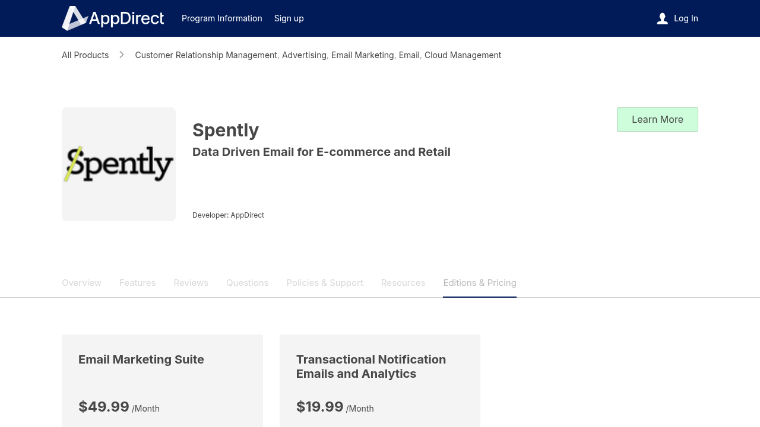This screenshot has height=427, width=760.
Task: Click the Spently product logo
Action: point(119,164)
